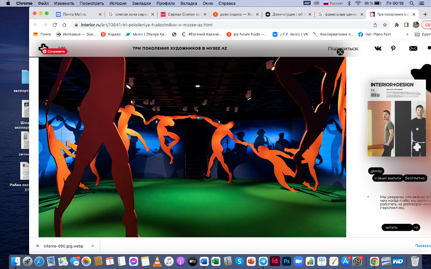Share the article on VK
This screenshot has height=269, width=431.
coord(378,48)
